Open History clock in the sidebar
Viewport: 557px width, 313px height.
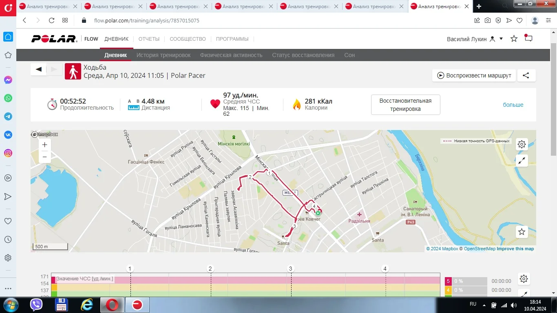[8, 240]
